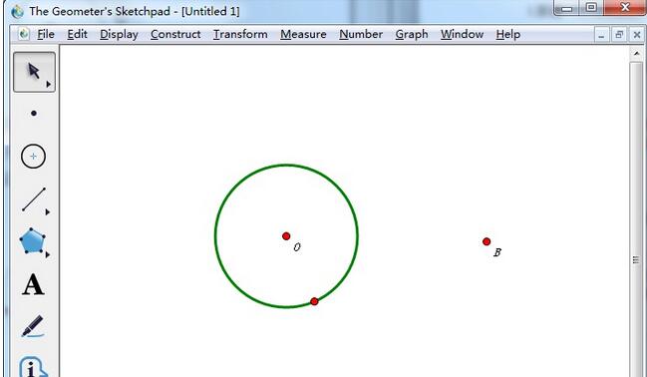This screenshot has width=647, height=377.
Task: Open the Graph menu
Action: 412,34
